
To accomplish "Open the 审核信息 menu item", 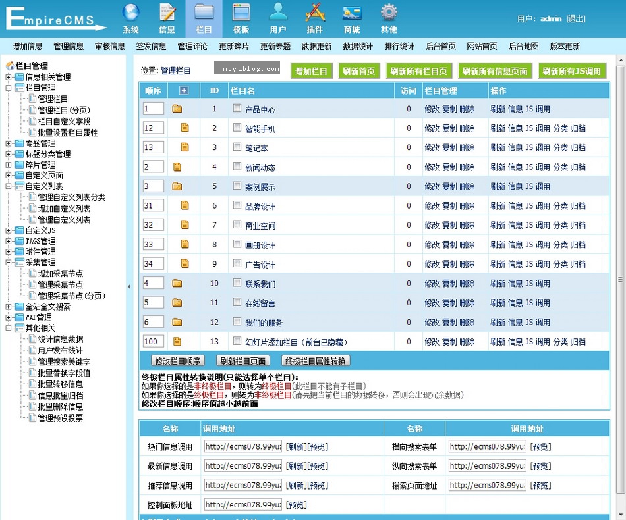I will coord(110,46).
